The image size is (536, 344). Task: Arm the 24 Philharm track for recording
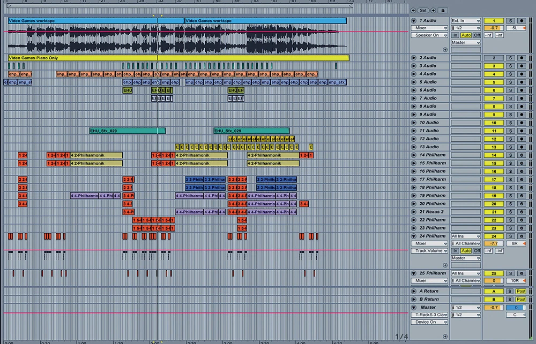click(x=522, y=236)
